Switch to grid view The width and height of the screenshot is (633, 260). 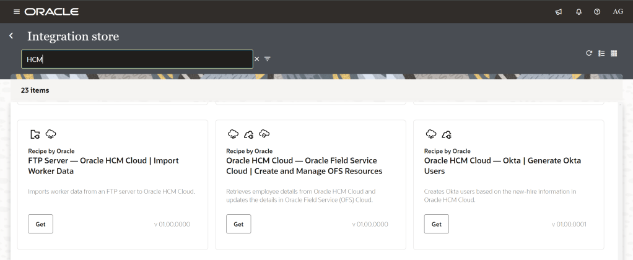(614, 53)
